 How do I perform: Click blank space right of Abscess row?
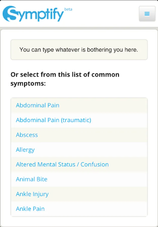tap(101, 135)
